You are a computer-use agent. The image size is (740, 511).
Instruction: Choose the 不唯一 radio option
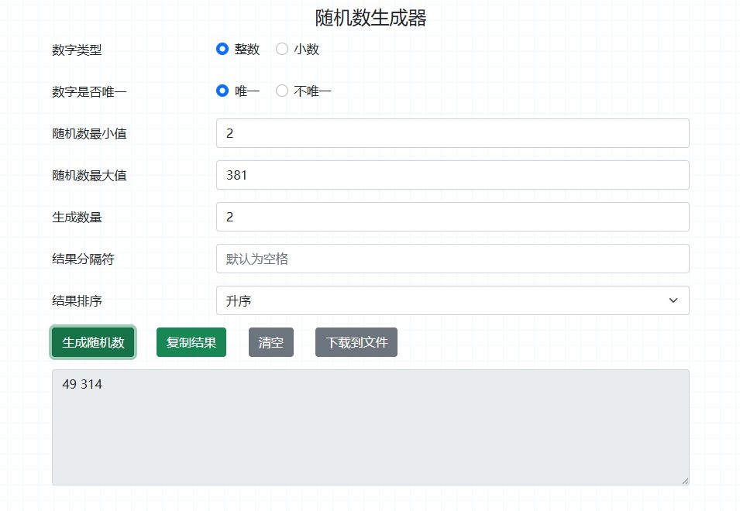282,91
